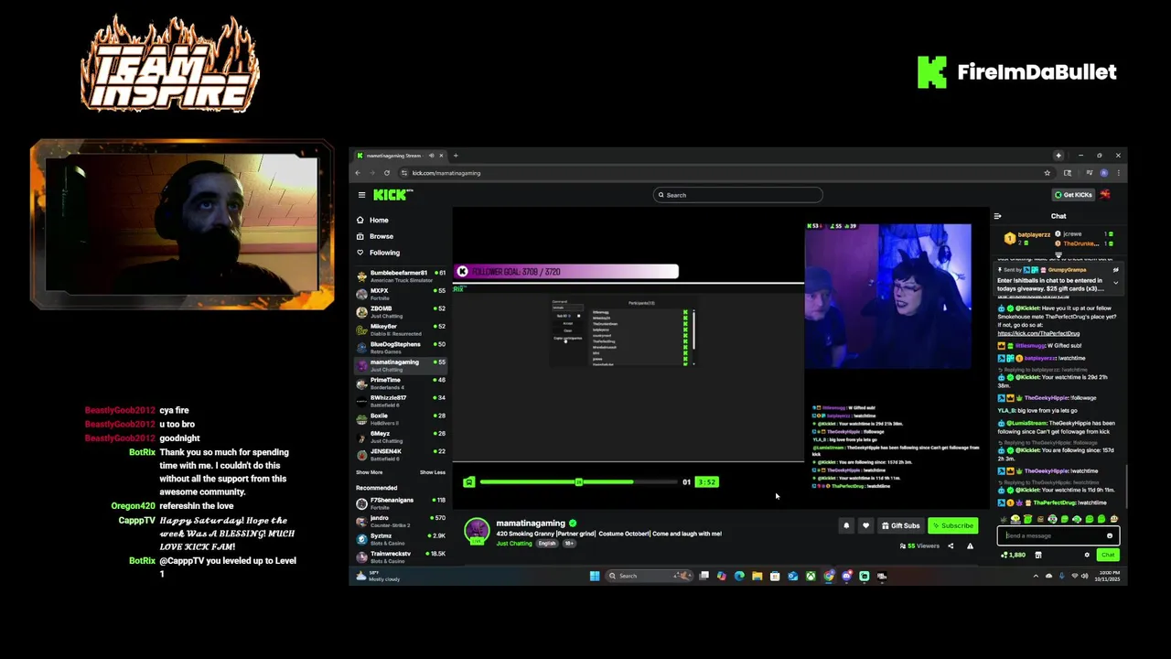
Task: Open the Kick hamburger menu icon
Action: coord(361,195)
